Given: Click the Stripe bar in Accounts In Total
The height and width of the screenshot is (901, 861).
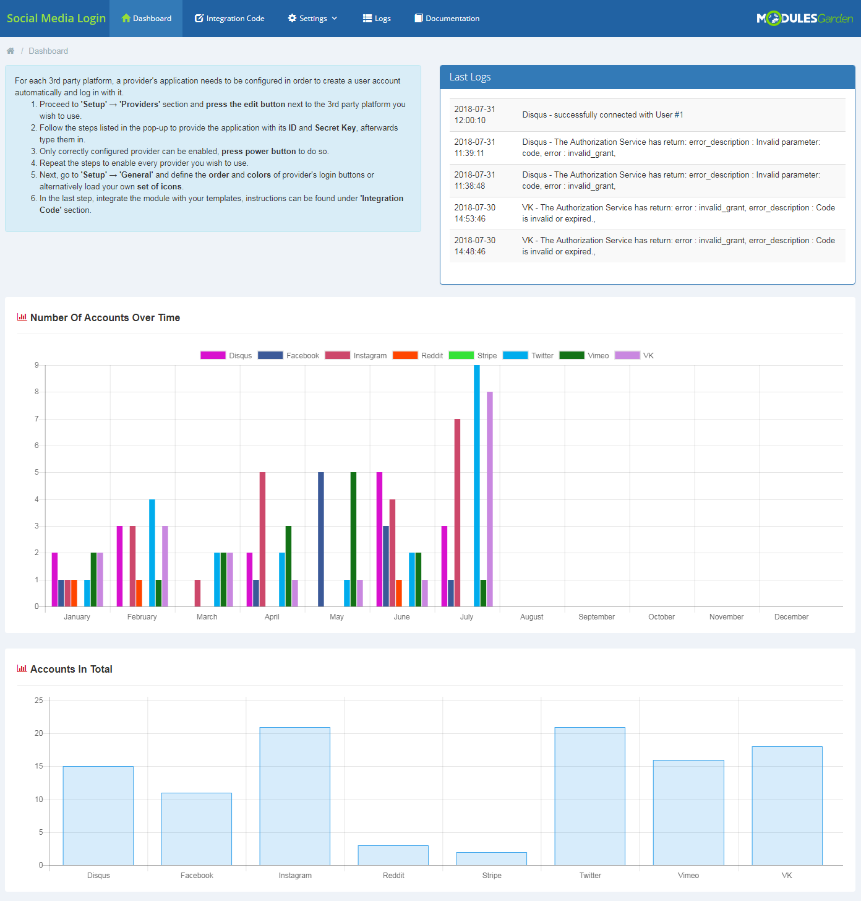Looking at the screenshot, I should pos(492,858).
